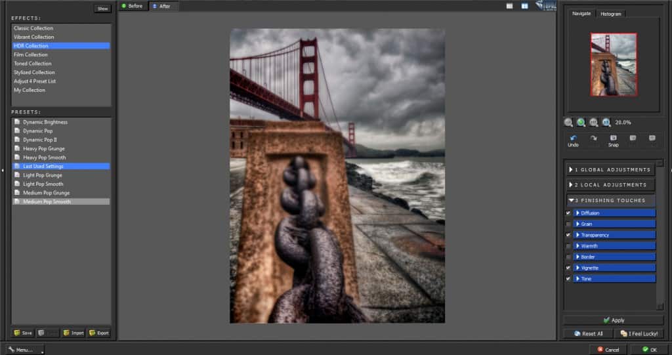The width and height of the screenshot is (672, 355).
Task: Expand the Warmth settings bar
Action: tap(614, 246)
